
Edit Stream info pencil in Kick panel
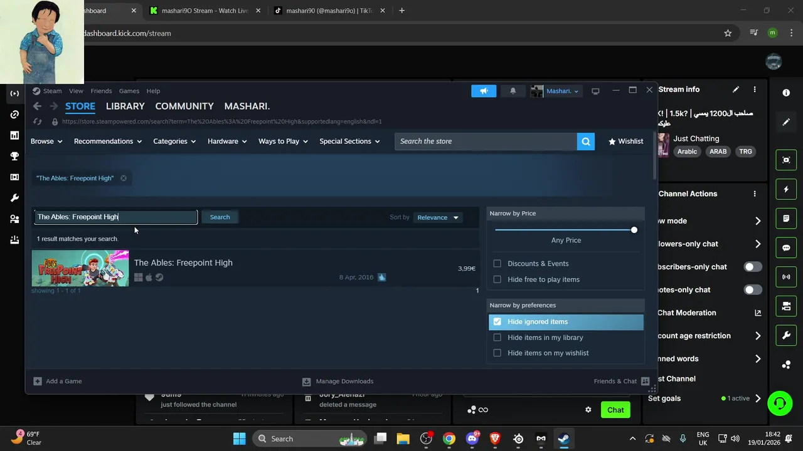736,90
